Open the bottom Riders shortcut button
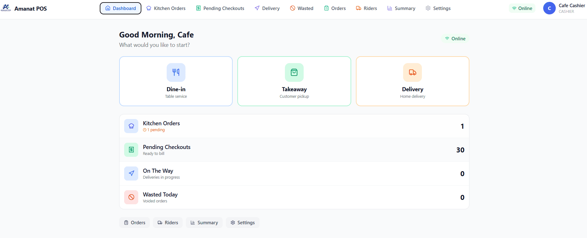This screenshot has width=587, height=238. click(168, 222)
